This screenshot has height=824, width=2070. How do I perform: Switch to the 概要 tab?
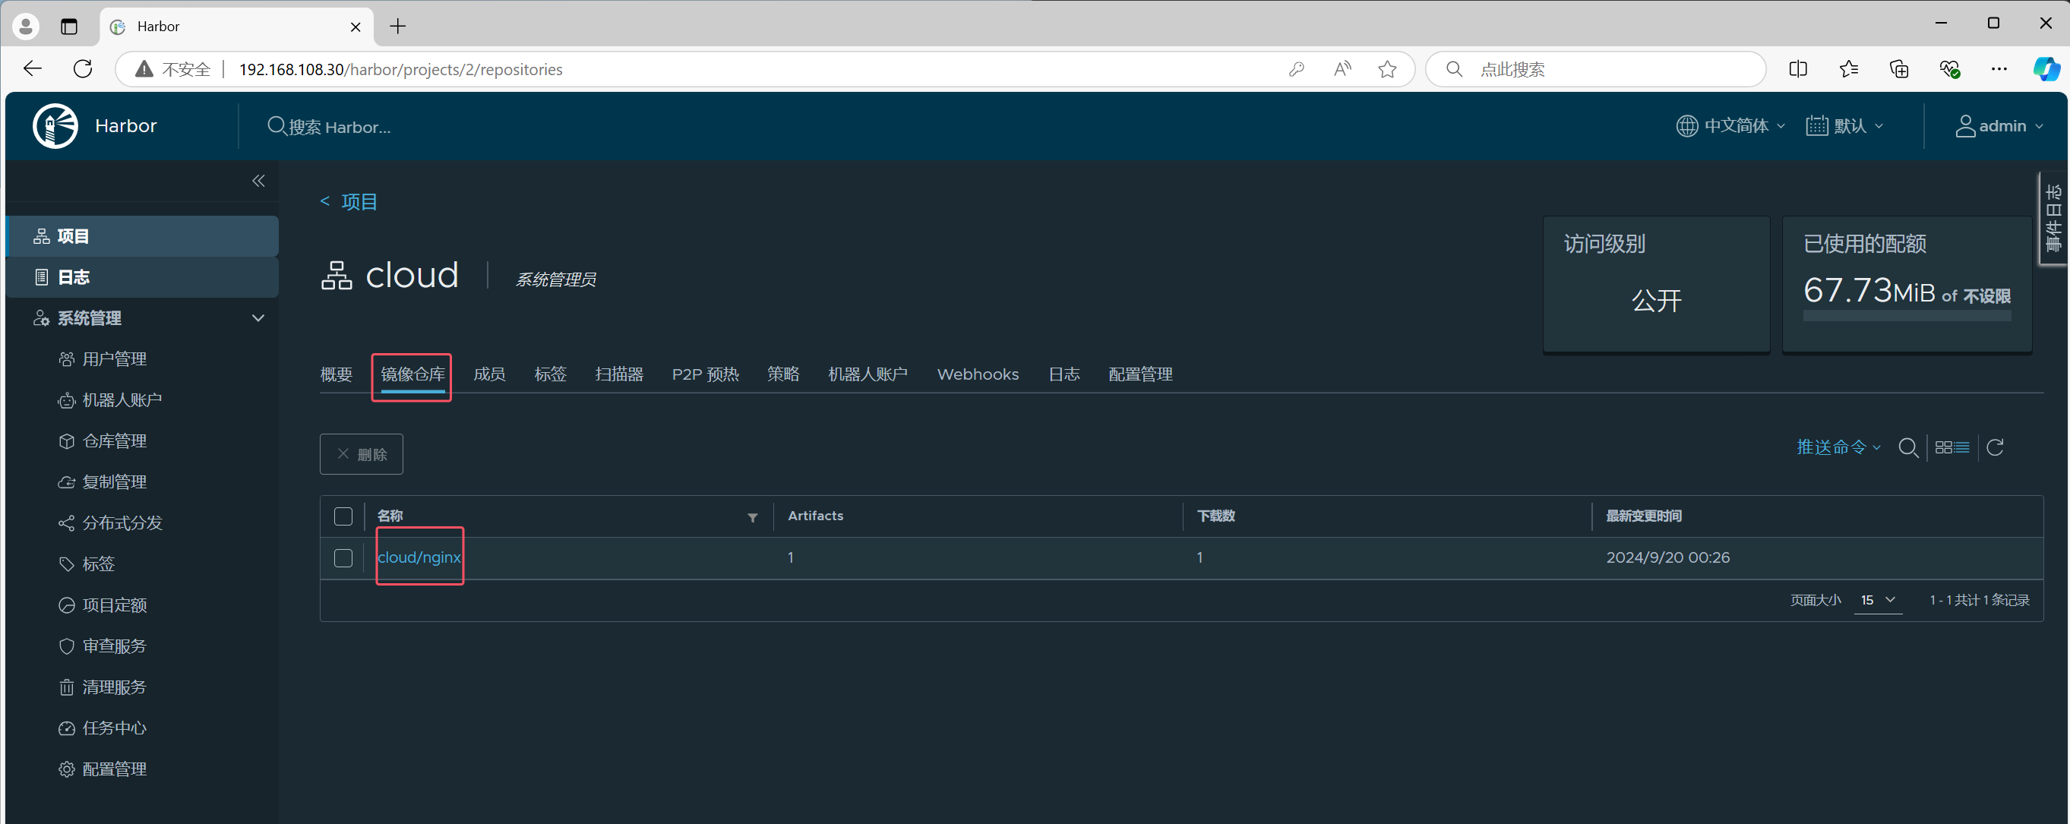[336, 374]
